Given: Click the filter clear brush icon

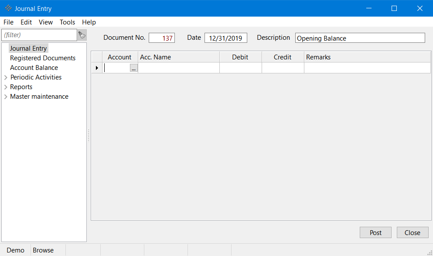Looking at the screenshot, I should (82, 35).
